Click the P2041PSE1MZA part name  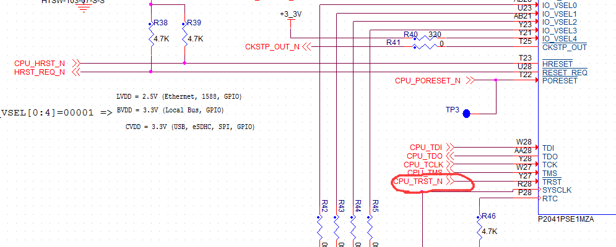(566, 220)
